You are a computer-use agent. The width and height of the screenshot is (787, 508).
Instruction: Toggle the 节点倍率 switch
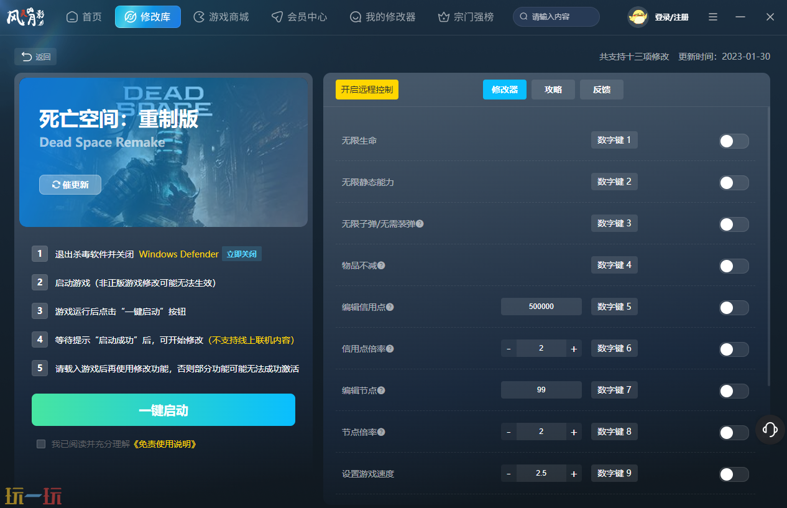pyautogui.click(x=734, y=433)
